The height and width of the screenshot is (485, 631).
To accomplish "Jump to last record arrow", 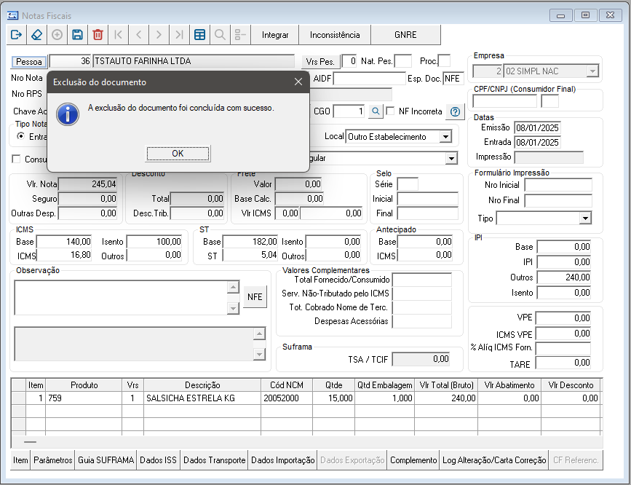I will coord(180,35).
